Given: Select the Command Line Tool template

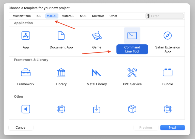Looking at the screenshot, I should 132,36.
